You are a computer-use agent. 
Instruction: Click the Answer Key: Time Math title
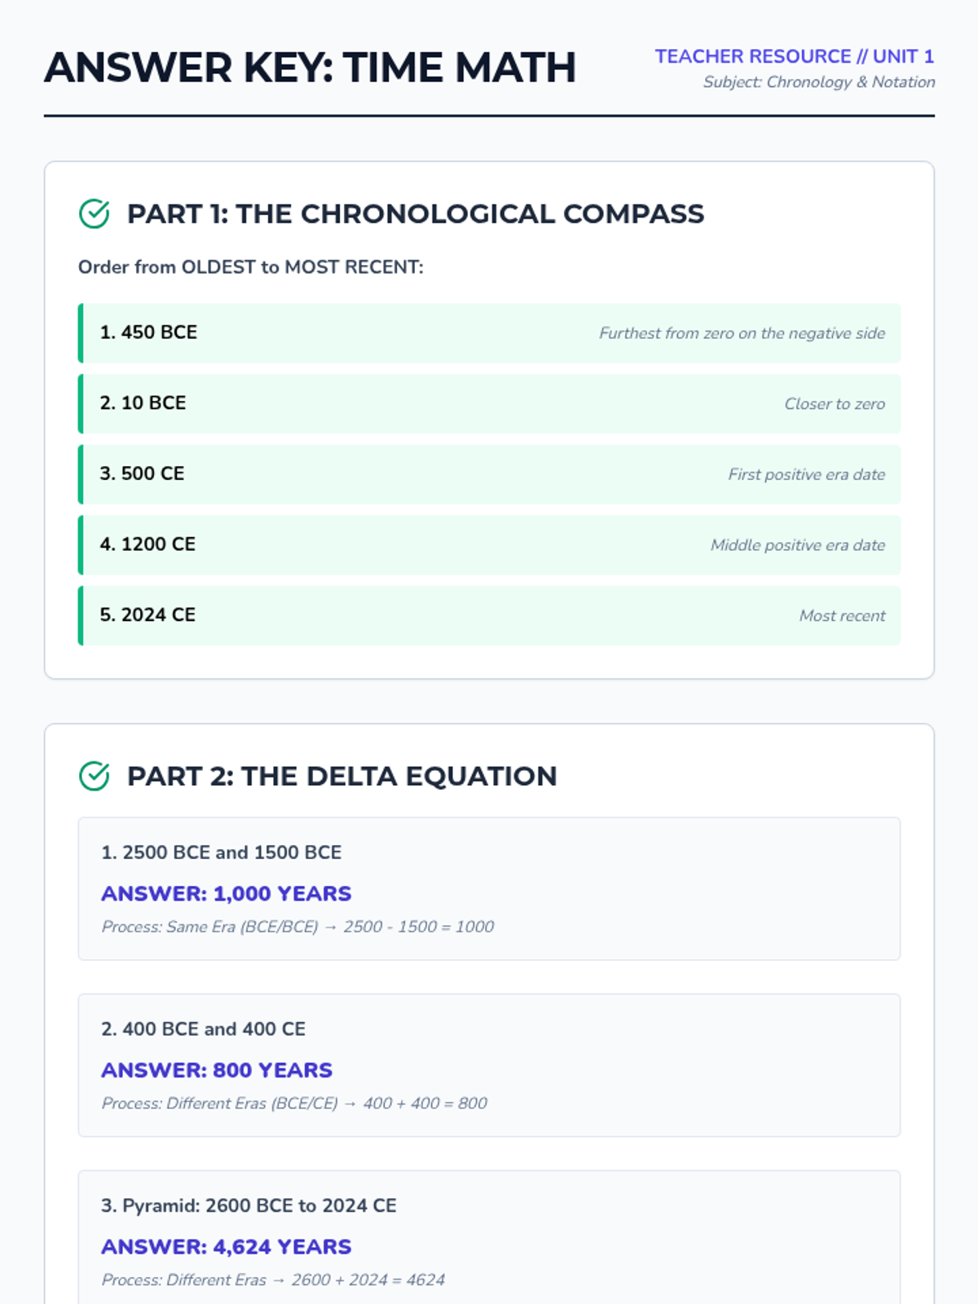pyautogui.click(x=310, y=68)
